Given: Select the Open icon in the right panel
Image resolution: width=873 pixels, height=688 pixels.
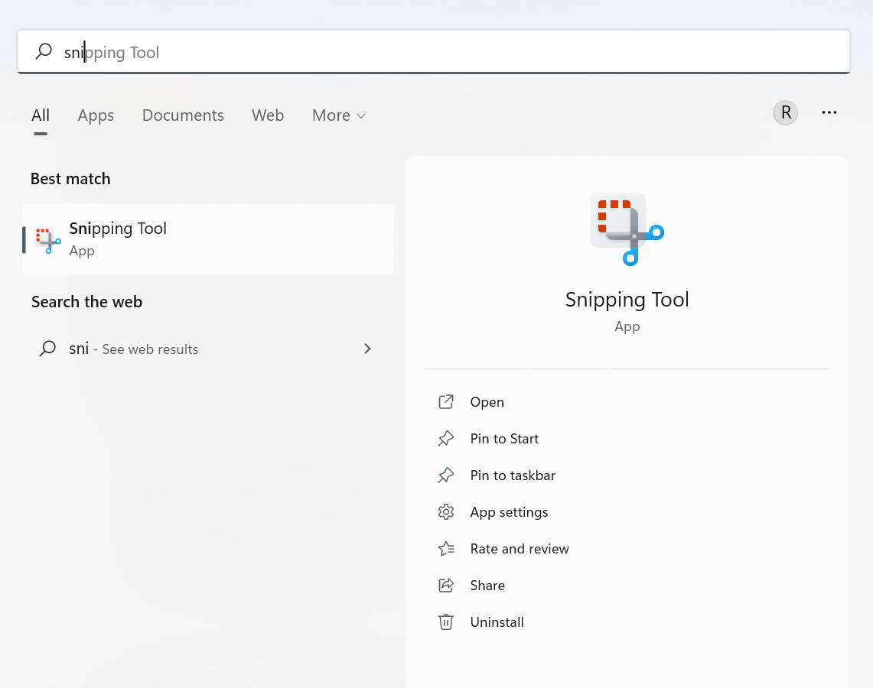Looking at the screenshot, I should pyautogui.click(x=446, y=401).
